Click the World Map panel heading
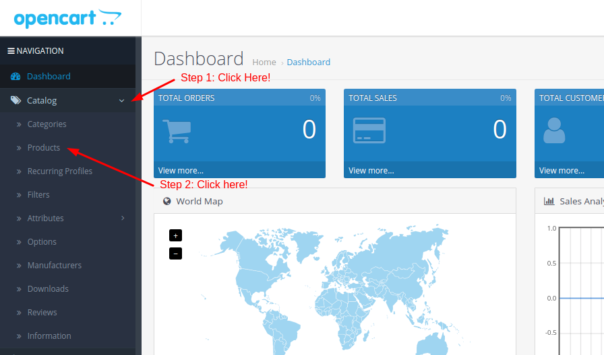Viewport: 604px width, 355px height. 200,201
